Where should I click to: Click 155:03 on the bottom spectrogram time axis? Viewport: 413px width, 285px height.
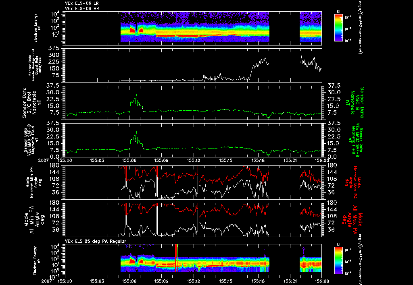[x=97, y=281]
